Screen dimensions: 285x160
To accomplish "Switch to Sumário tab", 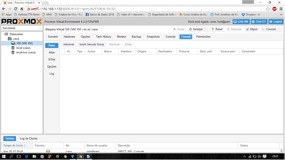I will tap(53, 37).
